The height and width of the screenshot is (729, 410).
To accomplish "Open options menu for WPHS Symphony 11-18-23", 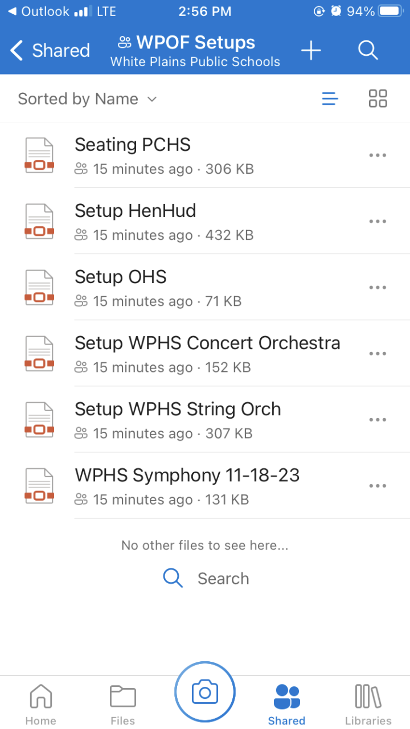I will [x=378, y=486].
